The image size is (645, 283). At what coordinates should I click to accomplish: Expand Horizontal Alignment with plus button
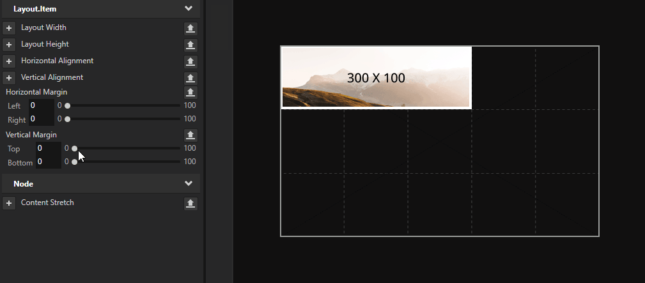click(x=9, y=61)
